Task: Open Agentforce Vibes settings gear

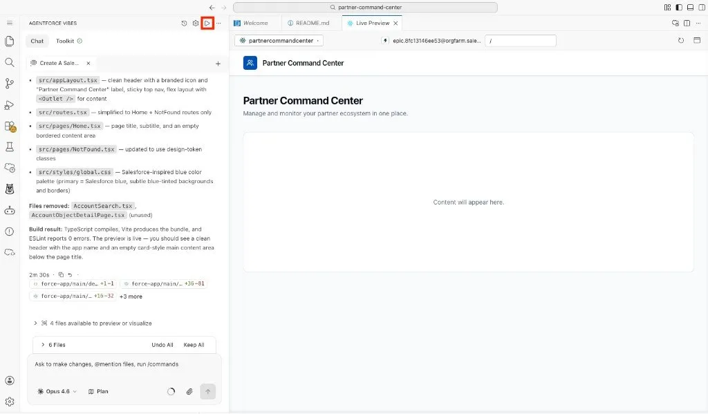Action: [x=196, y=23]
